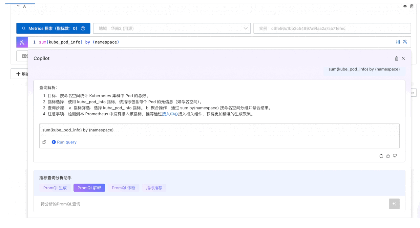Click the 查询解析 heading text
The image size is (420, 228).
[49, 88]
